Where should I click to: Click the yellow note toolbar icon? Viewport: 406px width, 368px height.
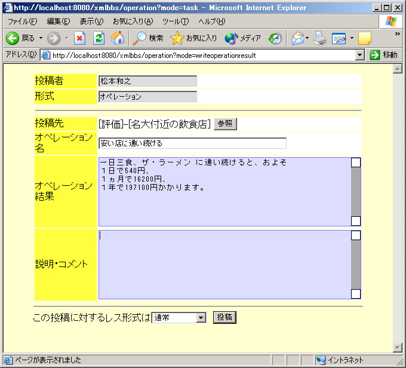point(365,38)
